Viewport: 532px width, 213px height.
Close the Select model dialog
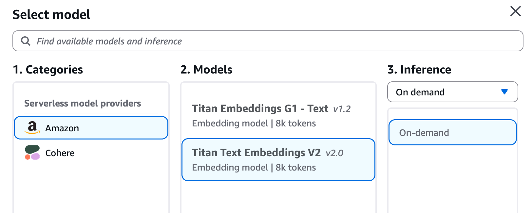(515, 11)
